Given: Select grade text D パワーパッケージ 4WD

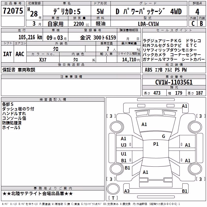Looking at the screenshot, I should [149, 11].
